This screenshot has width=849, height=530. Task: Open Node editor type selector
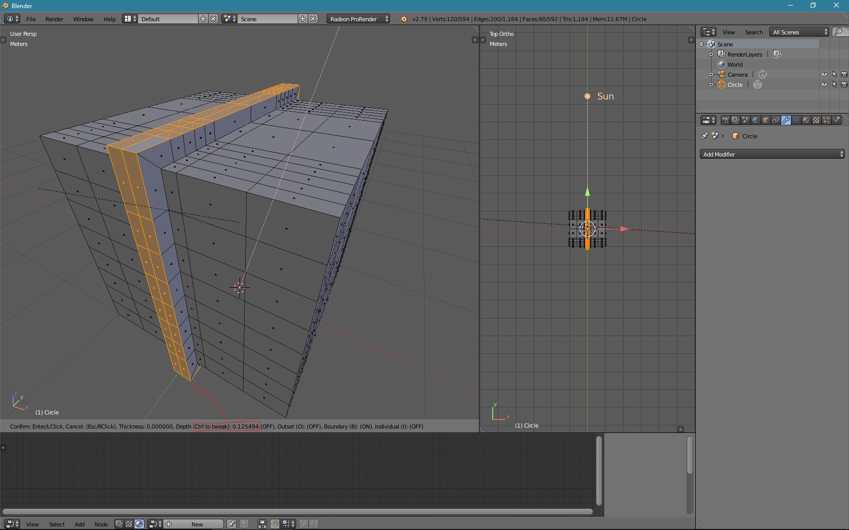[x=12, y=524]
